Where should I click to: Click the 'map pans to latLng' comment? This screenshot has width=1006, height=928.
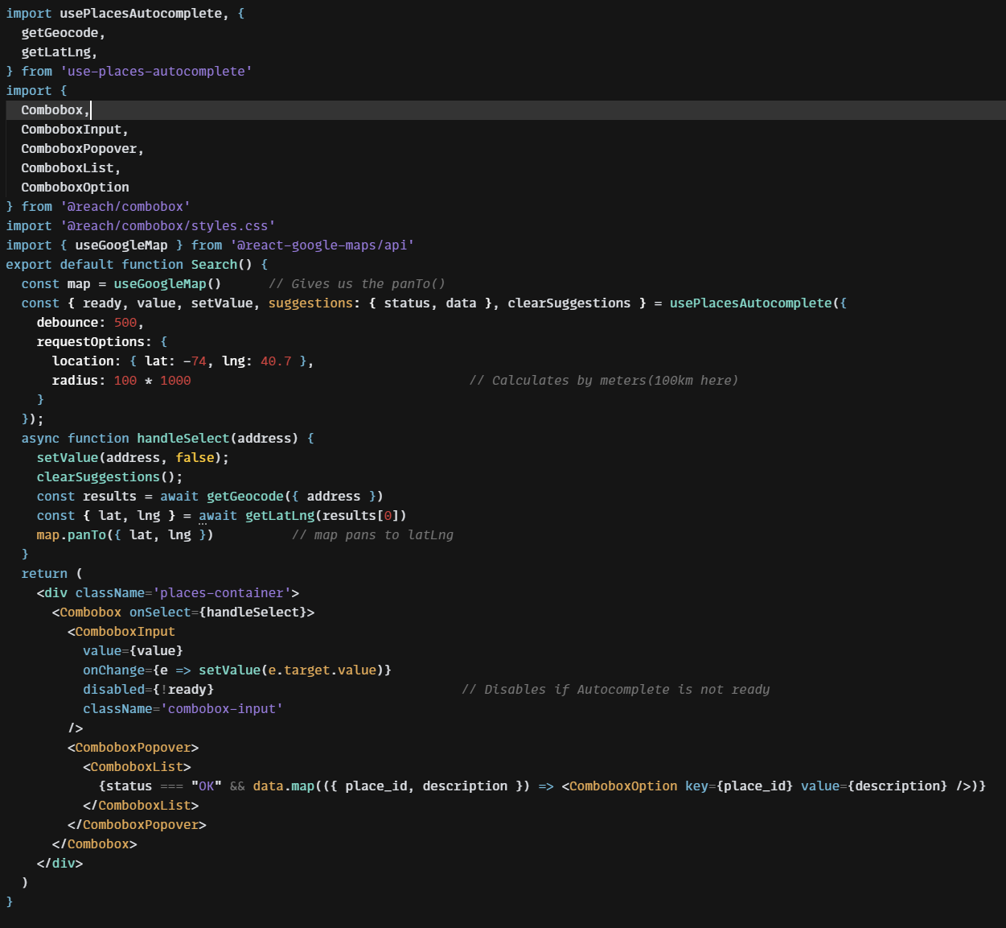pyautogui.click(x=372, y=535)
